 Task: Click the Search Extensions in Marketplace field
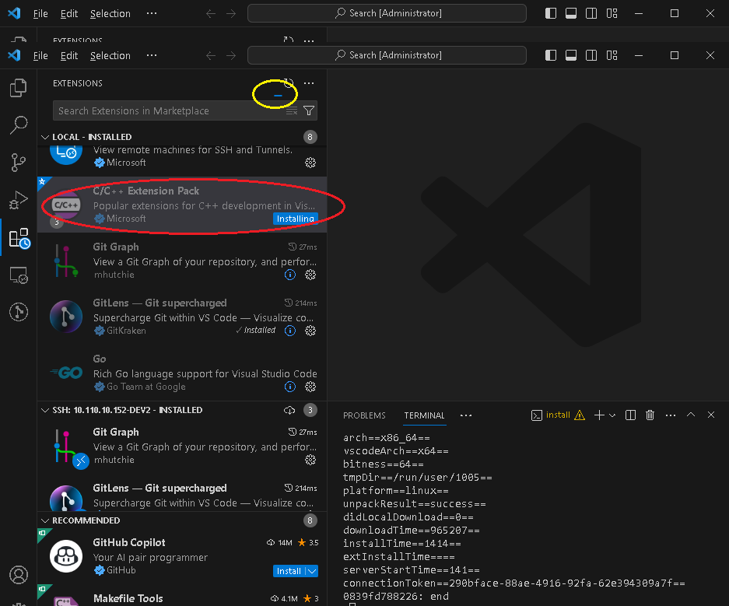(167, 110)
